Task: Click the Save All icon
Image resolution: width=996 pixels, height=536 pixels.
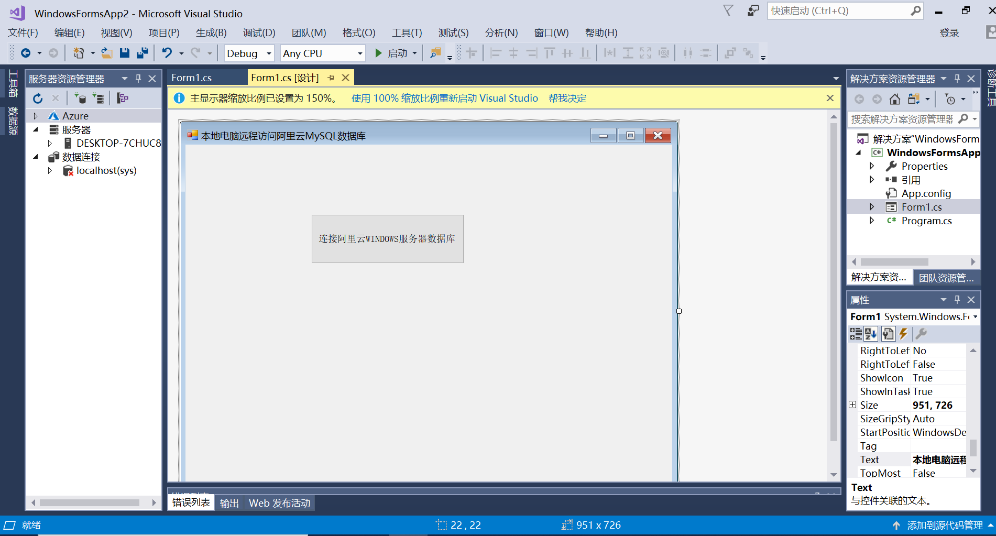Action: pos(143,53)
